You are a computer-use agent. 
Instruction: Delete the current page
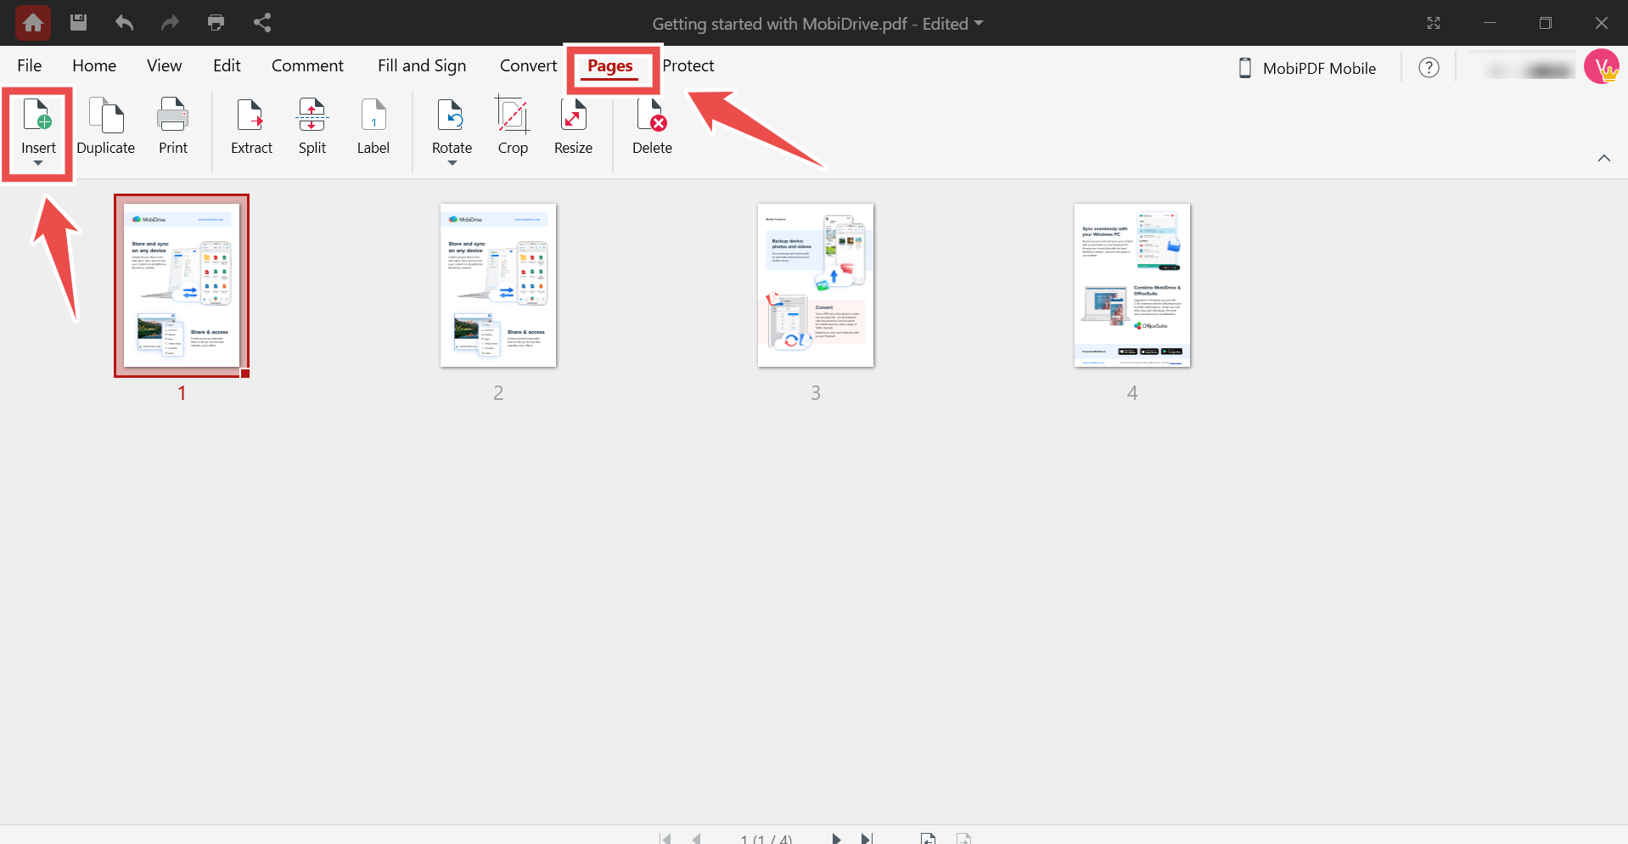[651, 126]
